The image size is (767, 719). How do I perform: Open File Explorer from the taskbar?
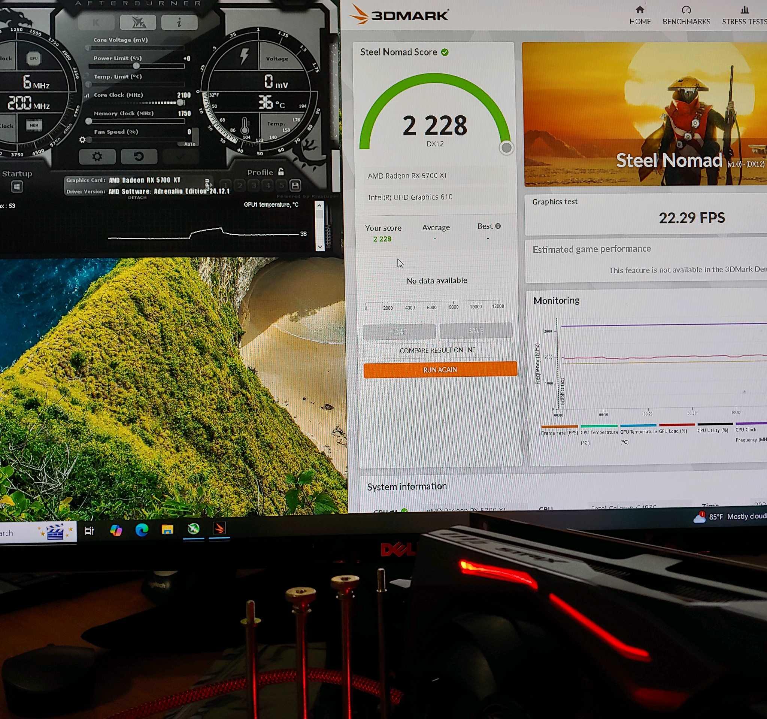coord(167,530)
